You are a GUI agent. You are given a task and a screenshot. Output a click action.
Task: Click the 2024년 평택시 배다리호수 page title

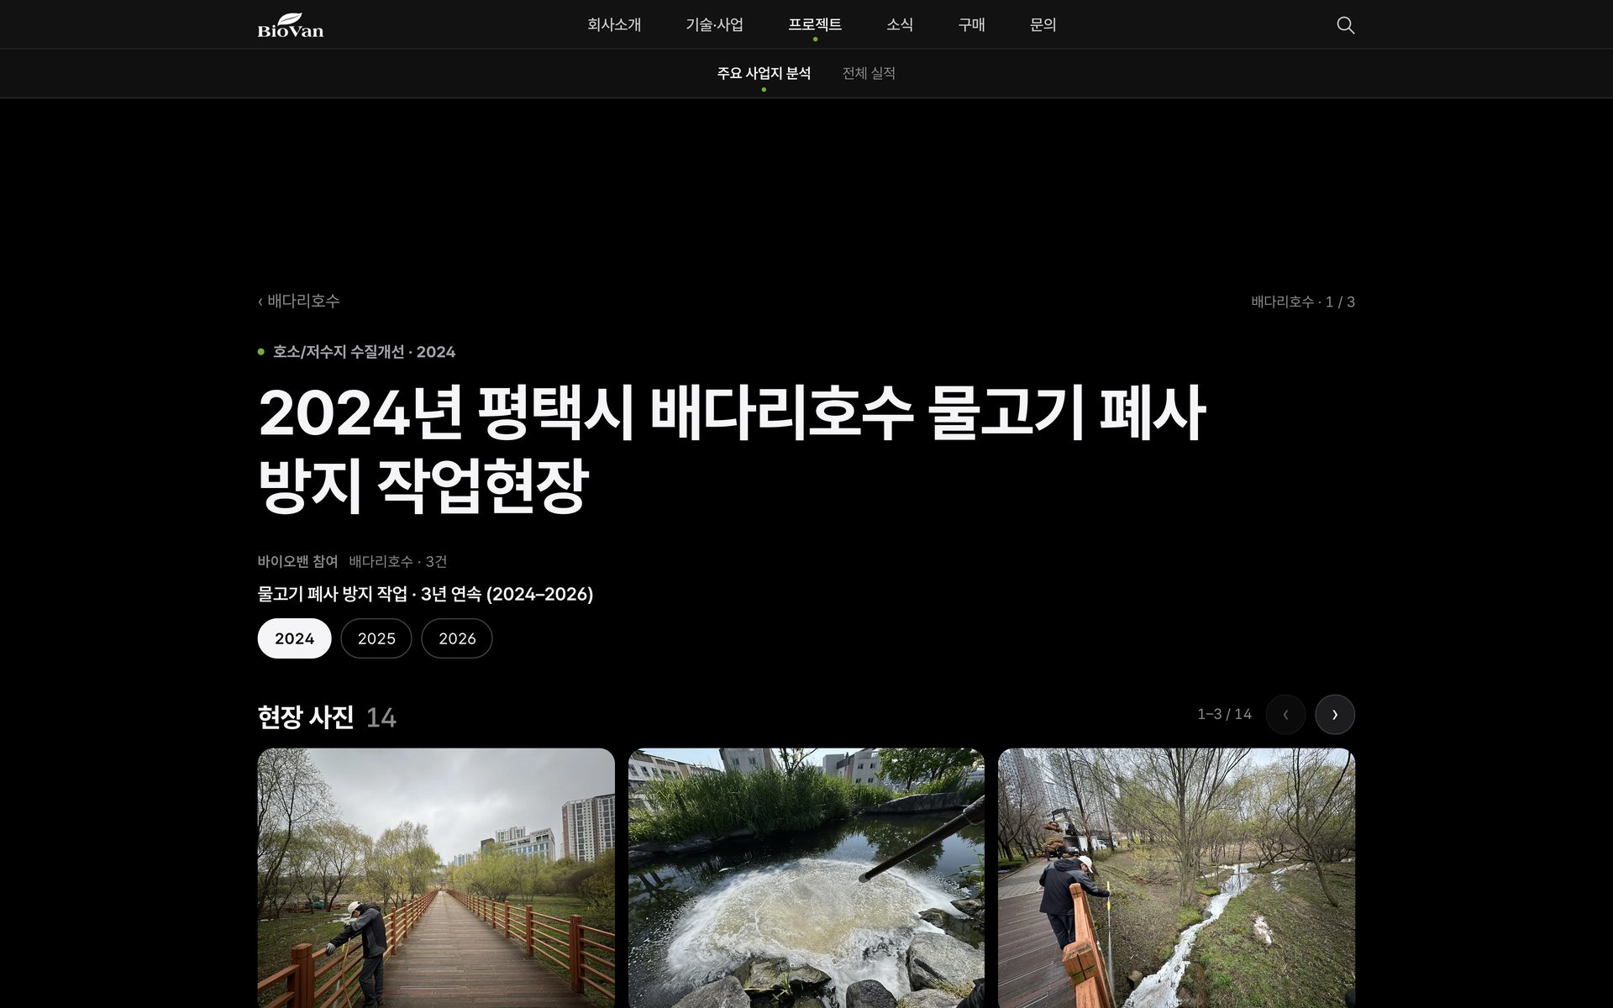click(731, 449)
